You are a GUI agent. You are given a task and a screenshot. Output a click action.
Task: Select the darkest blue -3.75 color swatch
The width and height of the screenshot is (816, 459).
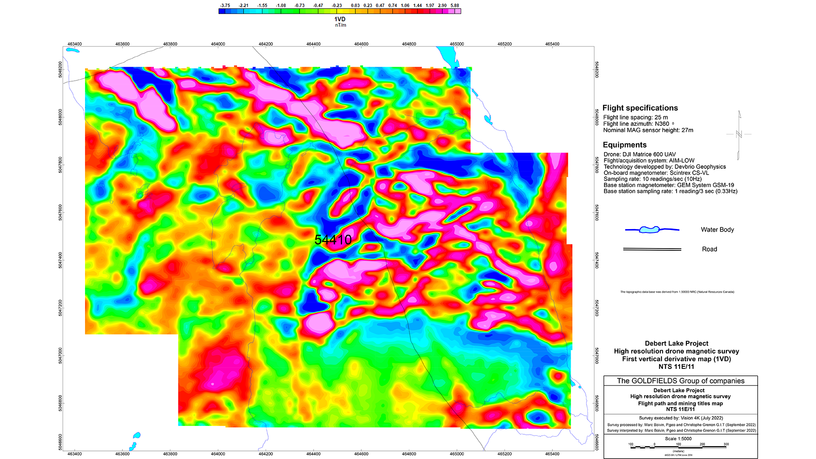(222, 11)
